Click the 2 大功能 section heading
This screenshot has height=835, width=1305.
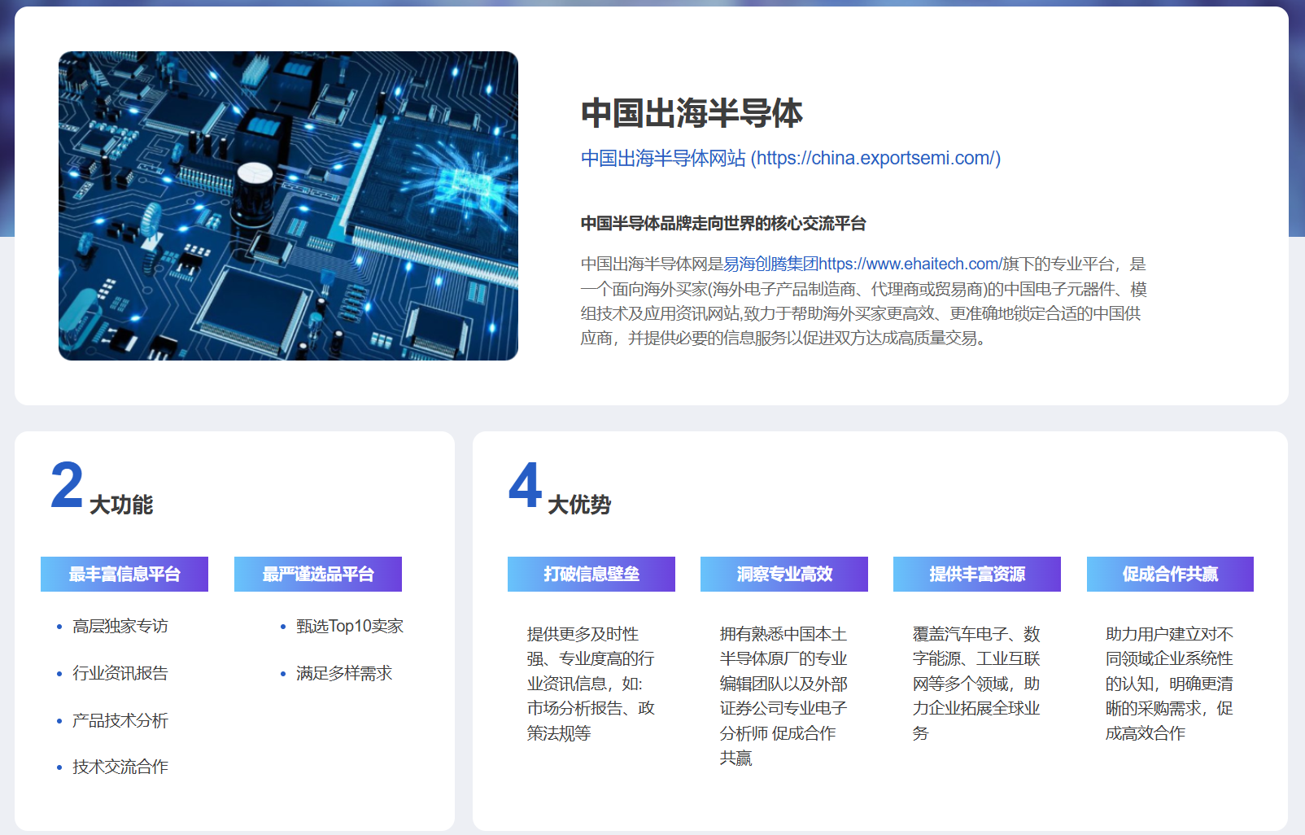[x=102, y=490]
